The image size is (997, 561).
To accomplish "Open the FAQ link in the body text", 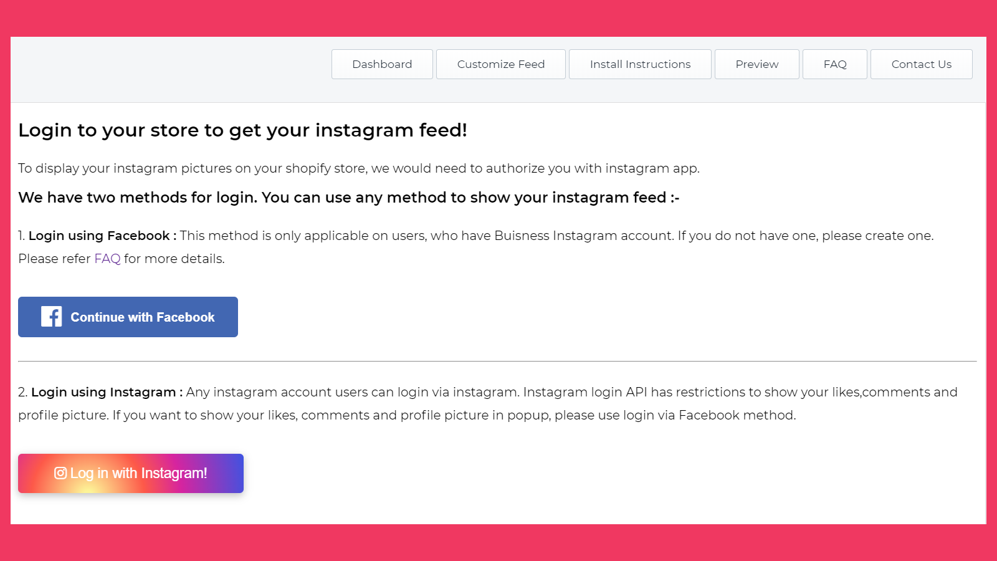I will pos(107,258).
